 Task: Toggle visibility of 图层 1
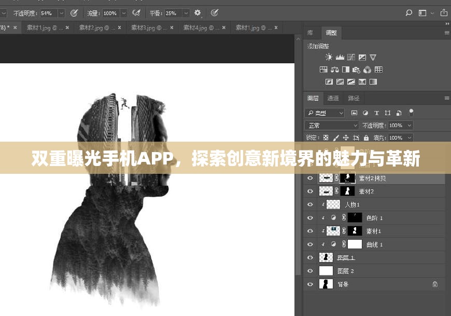[310, 257]
